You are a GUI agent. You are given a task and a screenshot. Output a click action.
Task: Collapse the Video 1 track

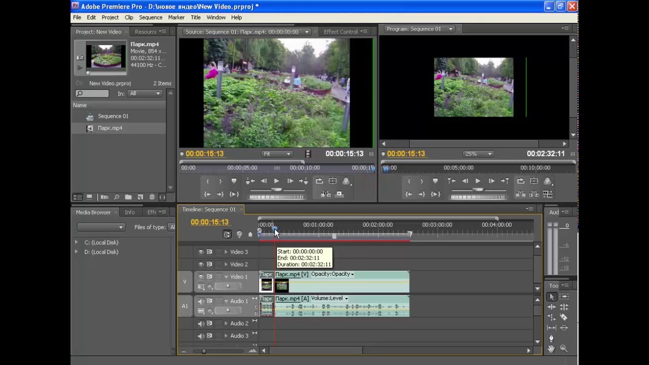click(226, 277)
